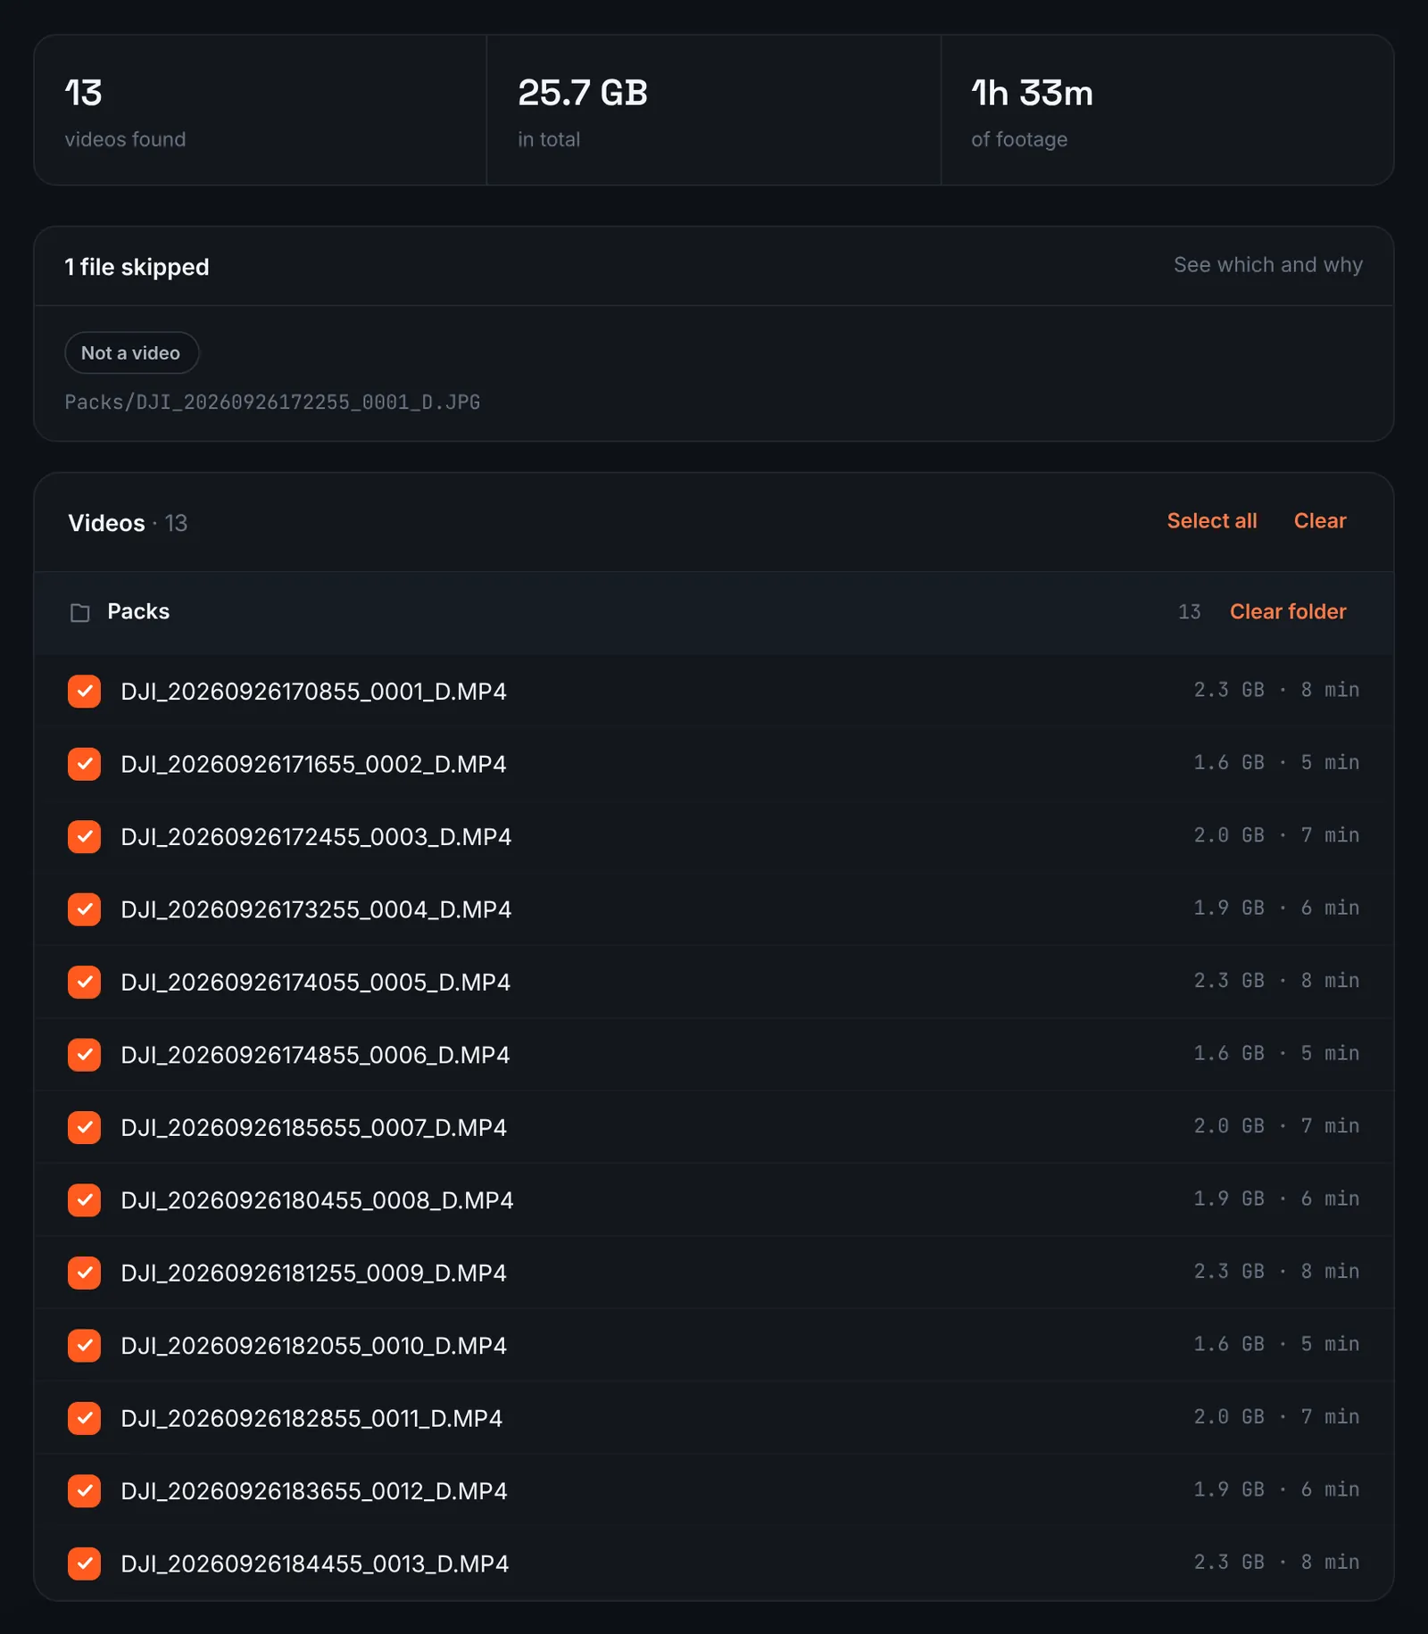Click Select all videos link

pos(1211,521)
